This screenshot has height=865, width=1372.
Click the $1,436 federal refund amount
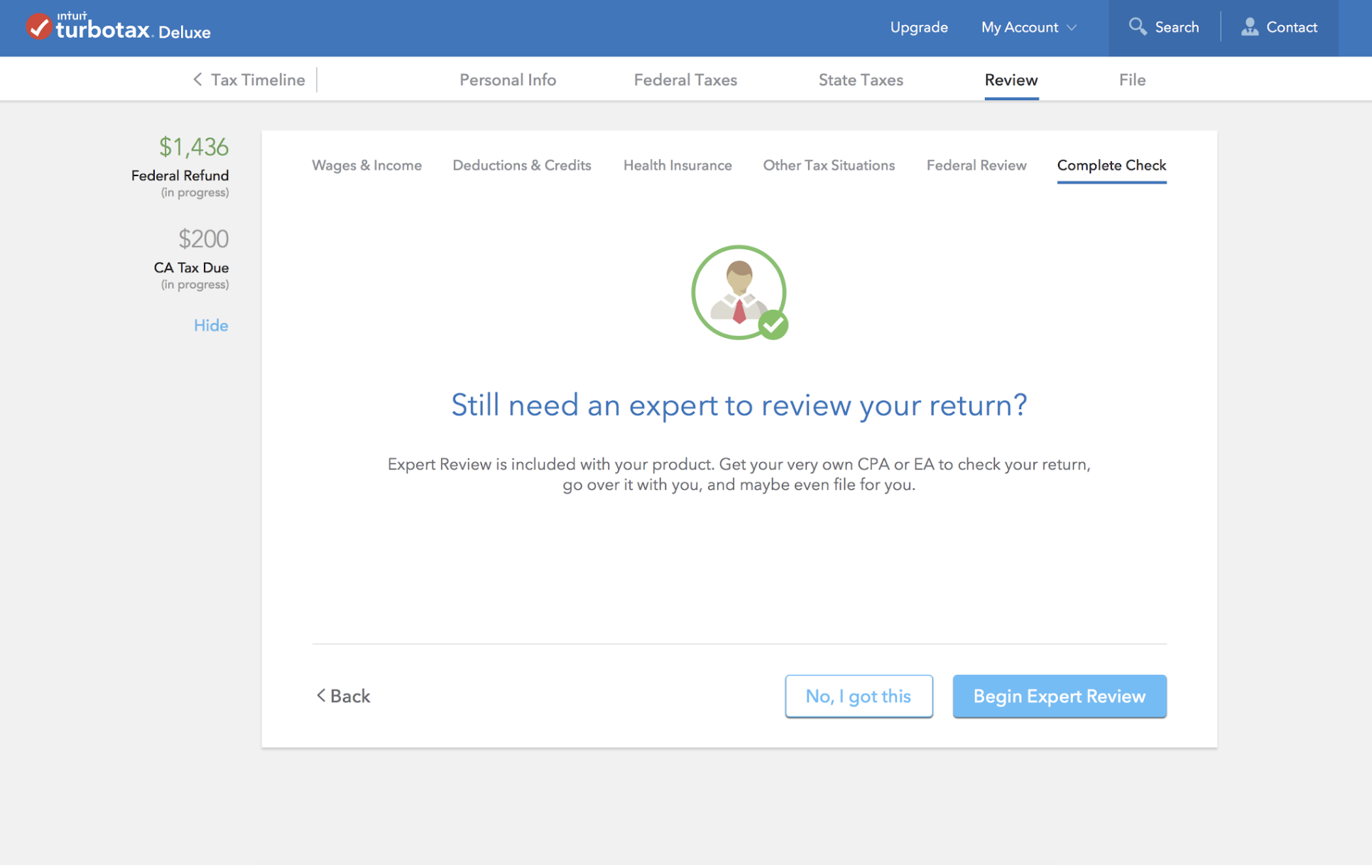(193, 147)
